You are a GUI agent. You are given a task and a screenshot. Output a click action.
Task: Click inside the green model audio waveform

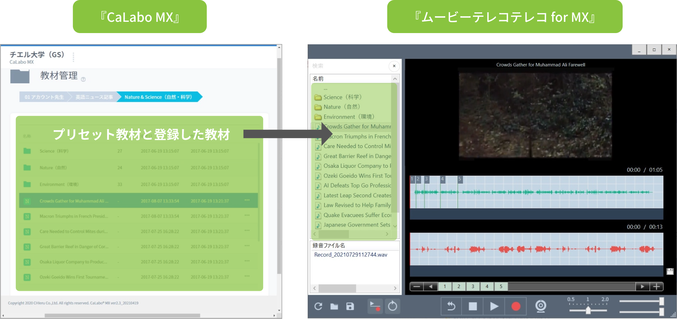[x=536, y=192]
